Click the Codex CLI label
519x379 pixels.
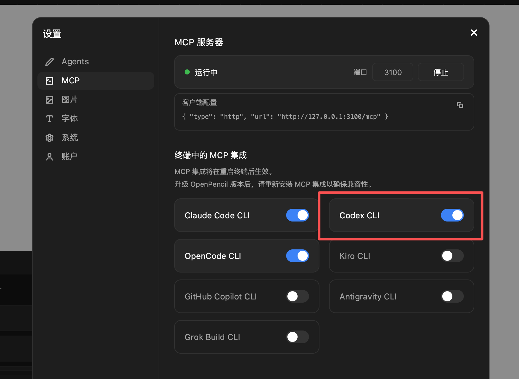pos(359,215)
